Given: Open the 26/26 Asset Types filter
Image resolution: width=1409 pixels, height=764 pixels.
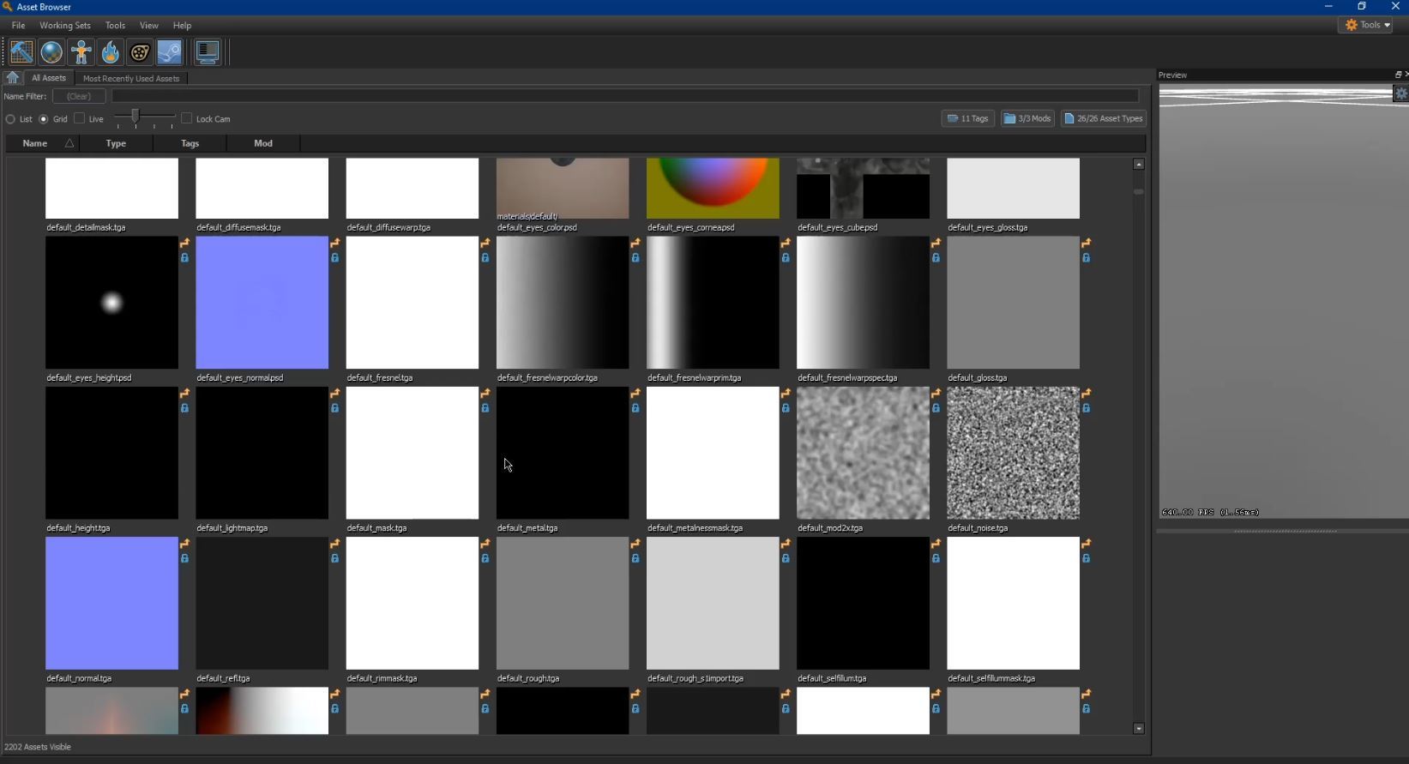Looking at the screenshot, I should [1104, 118].
